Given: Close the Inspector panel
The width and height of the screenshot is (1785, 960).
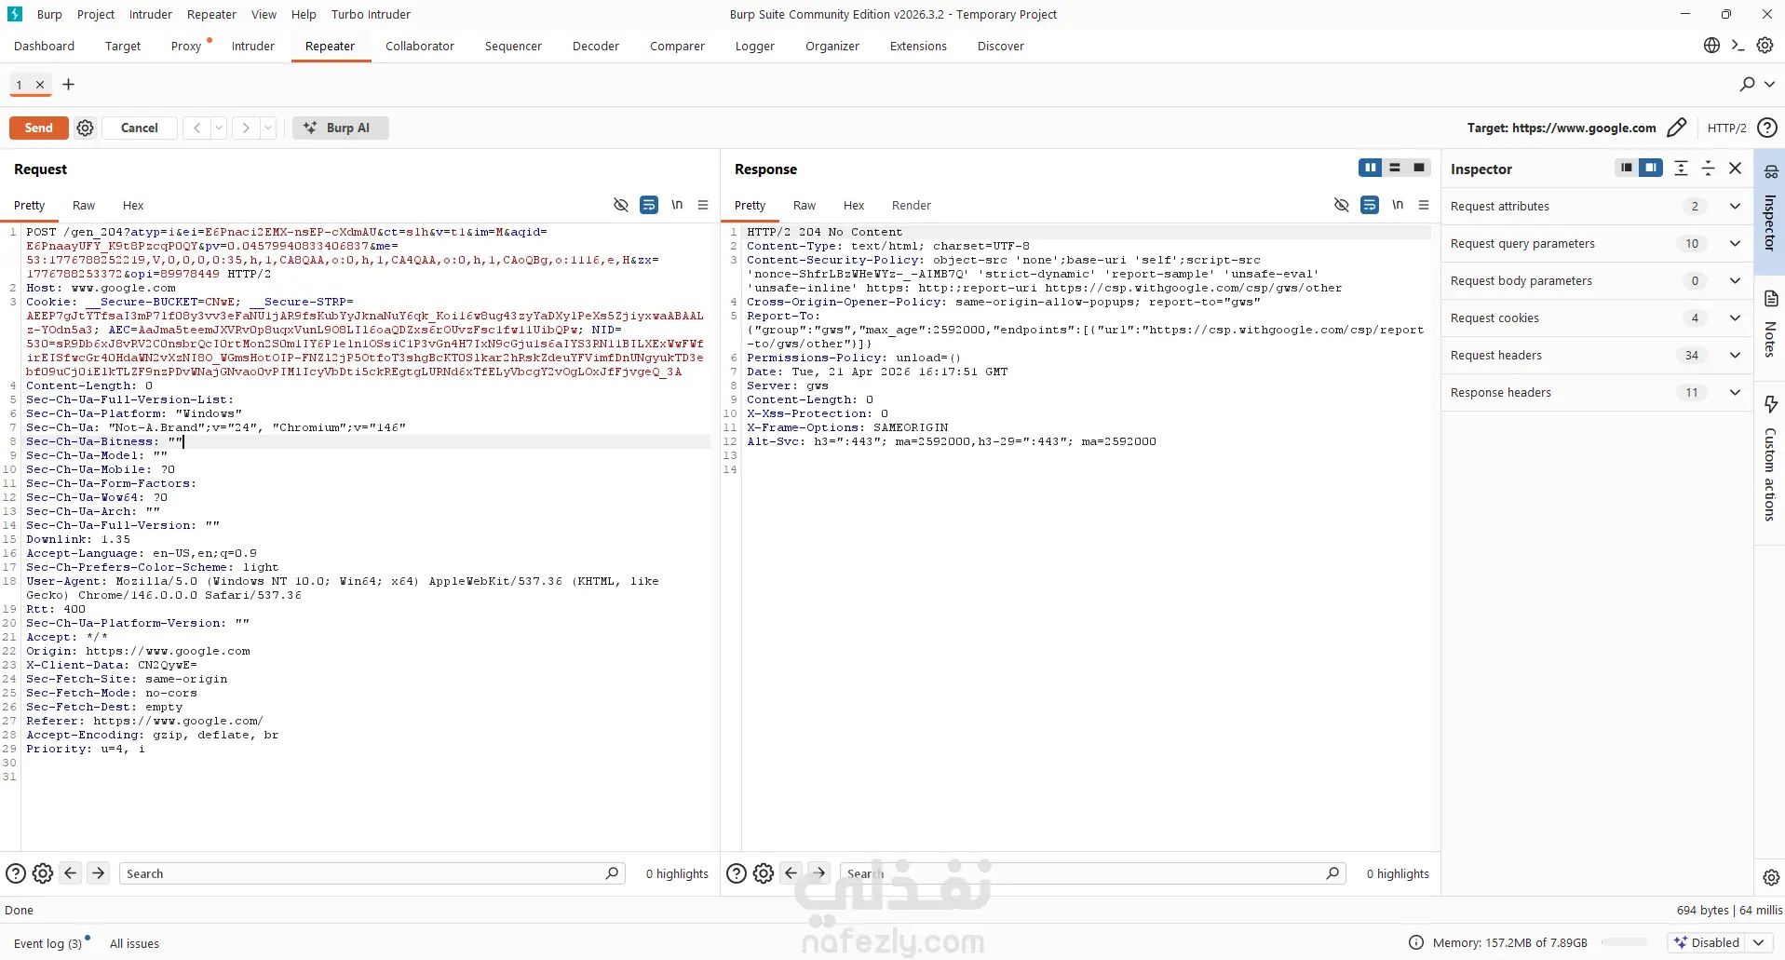Looking at the screenshot, I should [1735, 168].
